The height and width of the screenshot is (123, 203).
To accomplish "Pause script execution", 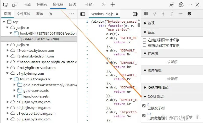I will 146,14.
